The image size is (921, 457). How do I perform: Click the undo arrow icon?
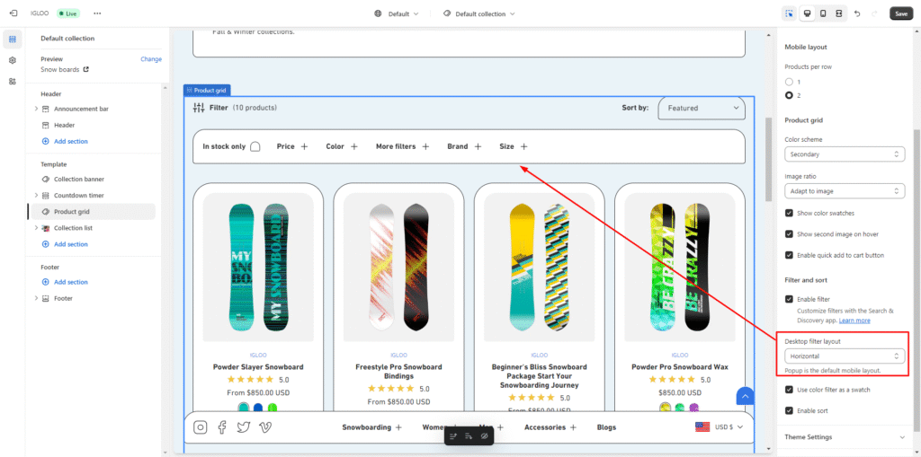pos(856,13)
